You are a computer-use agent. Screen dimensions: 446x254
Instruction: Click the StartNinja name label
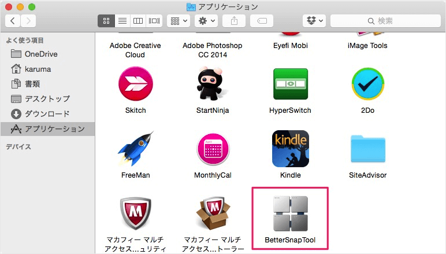coord(213,111)
